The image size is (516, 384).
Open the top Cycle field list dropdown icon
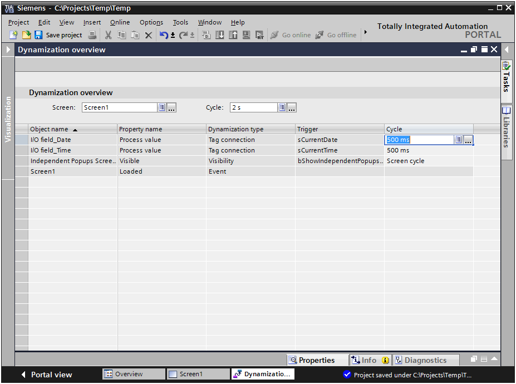click(x=282, y=107)
